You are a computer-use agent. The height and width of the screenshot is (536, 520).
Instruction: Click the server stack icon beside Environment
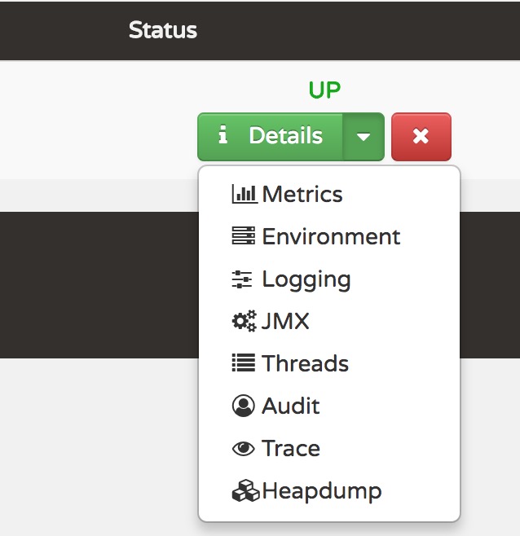coord(243,235)
